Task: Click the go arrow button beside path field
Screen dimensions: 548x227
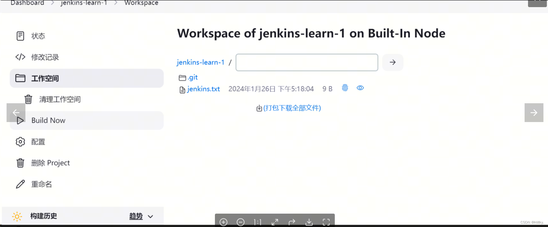Action: (393, 62)
